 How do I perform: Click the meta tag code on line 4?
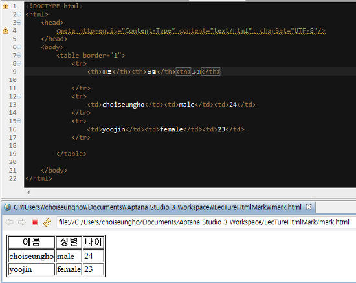pos(191,30)
